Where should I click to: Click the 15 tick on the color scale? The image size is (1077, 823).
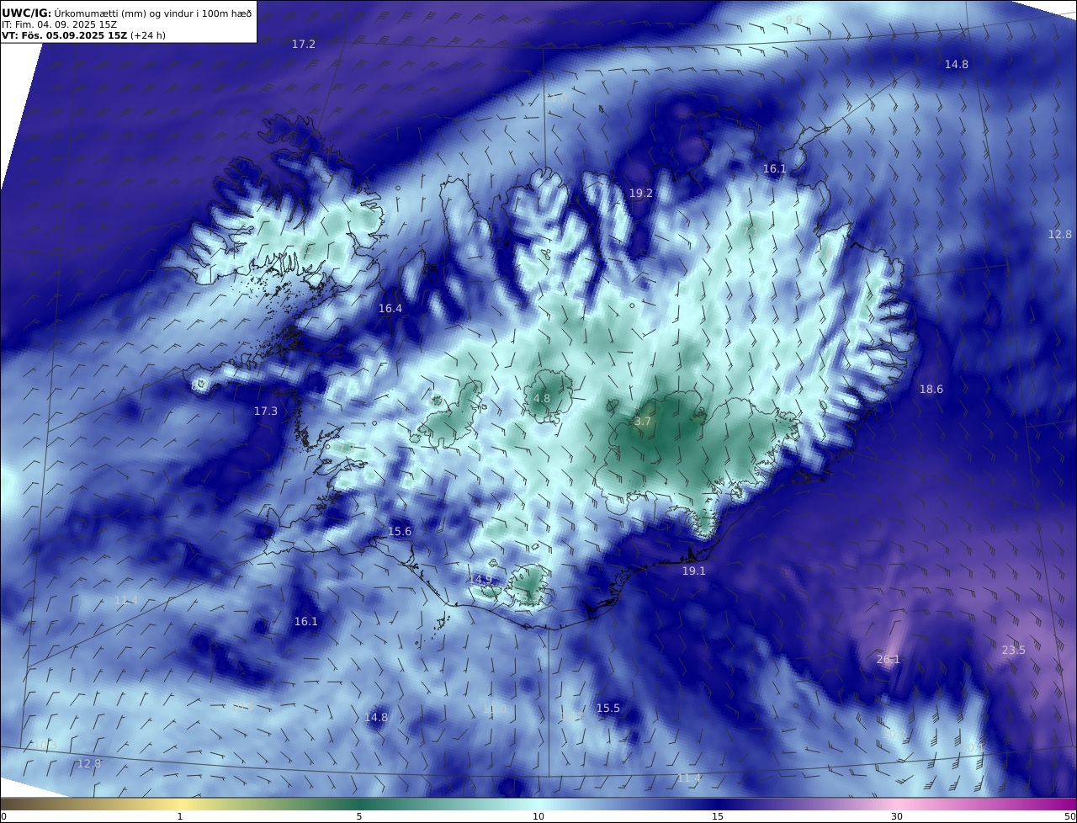tap(718, 816)
